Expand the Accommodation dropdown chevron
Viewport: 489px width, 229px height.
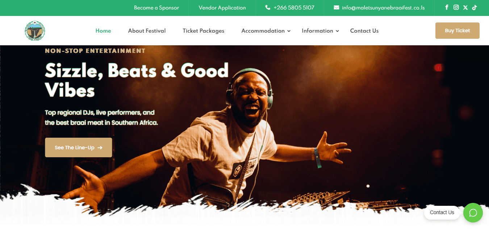coord(289,31)
